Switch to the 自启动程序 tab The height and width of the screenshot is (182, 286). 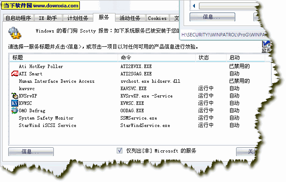click(18, 18)
